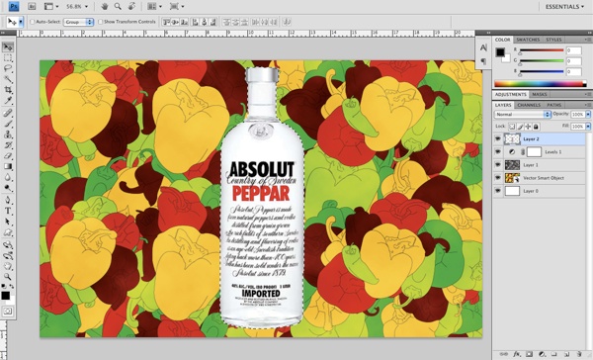
Task: Select the Eyedropper tool
Action: 8,100
